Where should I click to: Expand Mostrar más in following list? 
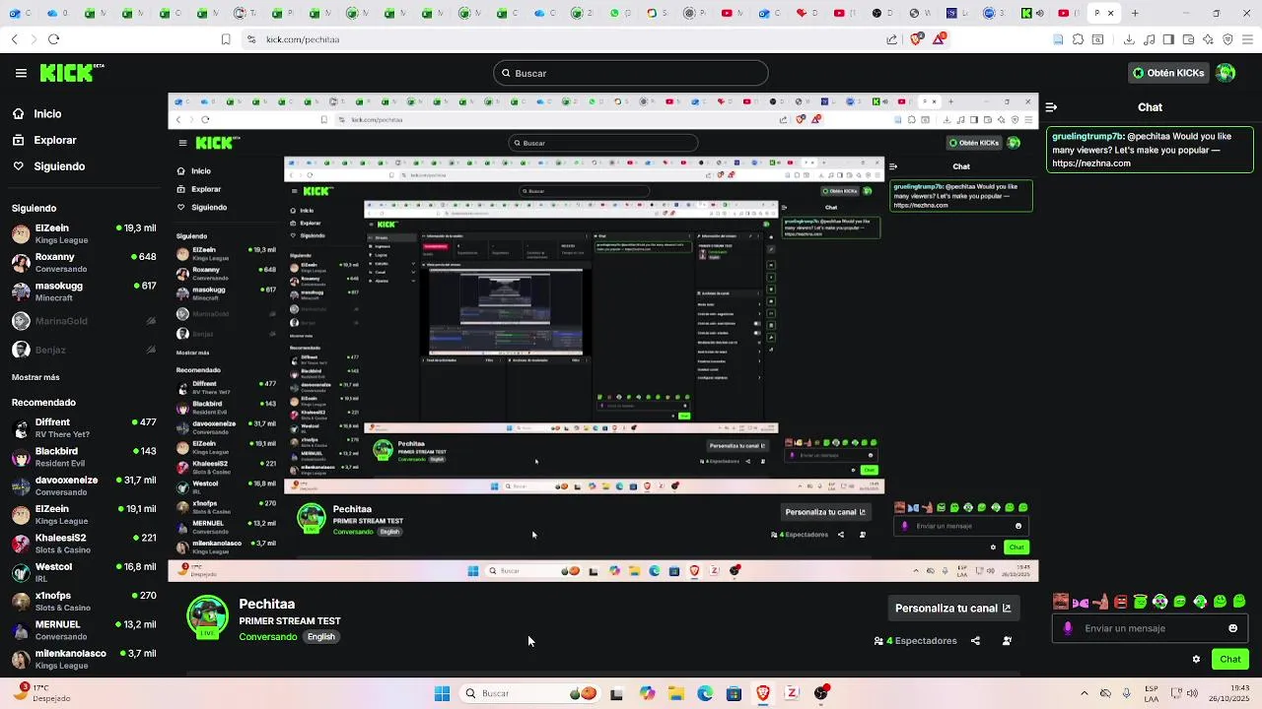(x=35, y=377)
